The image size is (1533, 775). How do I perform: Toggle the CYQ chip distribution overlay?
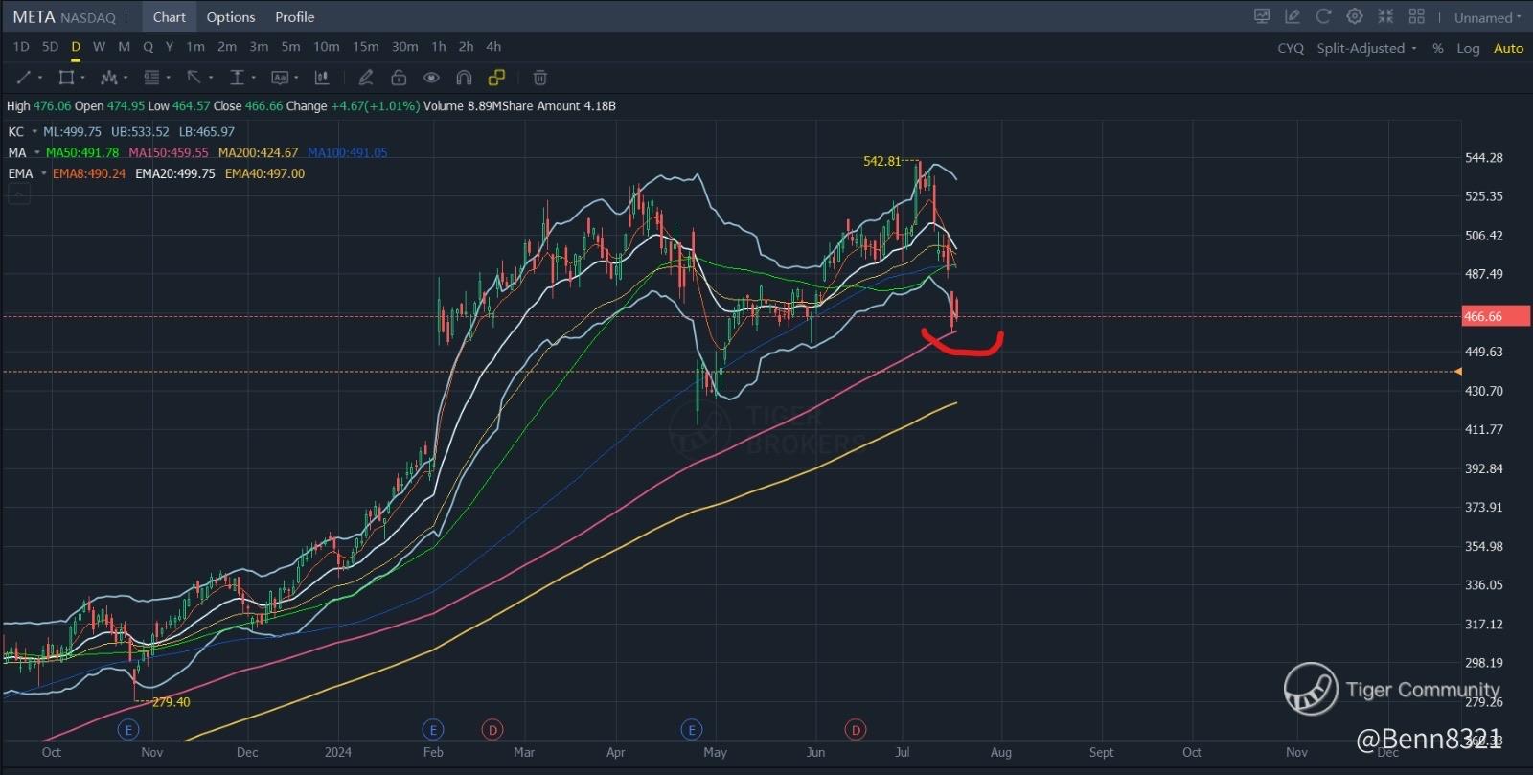(x=1291, y=48)
